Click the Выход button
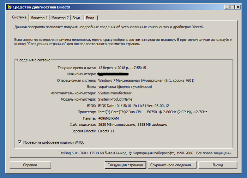The height and width of the screenshot is (178, 247). coord(218,165)
